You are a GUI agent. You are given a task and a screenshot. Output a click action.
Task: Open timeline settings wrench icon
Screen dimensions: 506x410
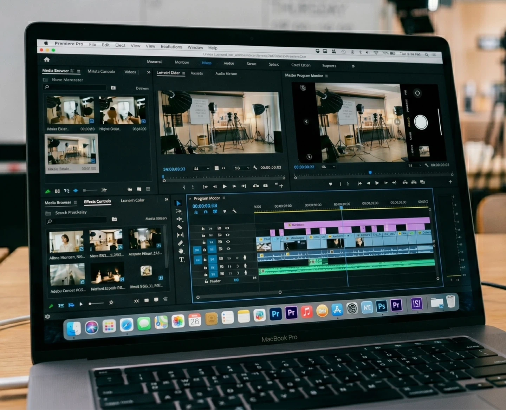coord(234,211)
